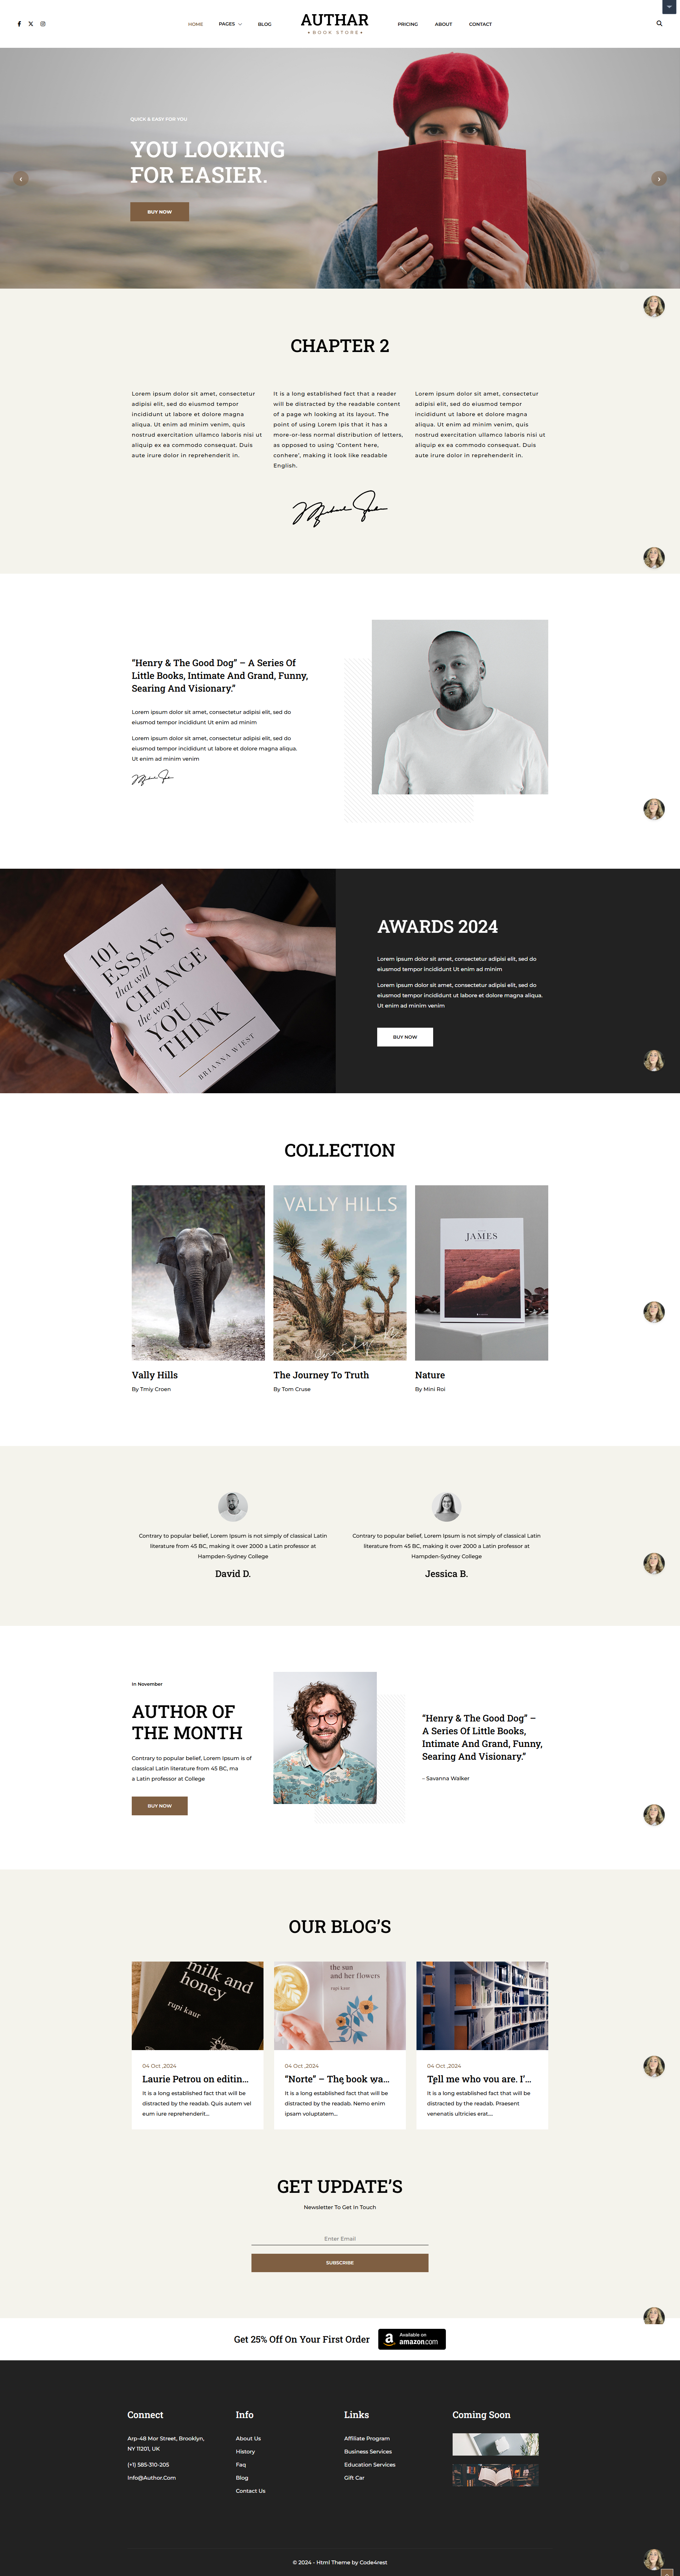The image size is (680, 2576).
Task: Open the Affiliate Program footer link
Action: (367, 2438)
